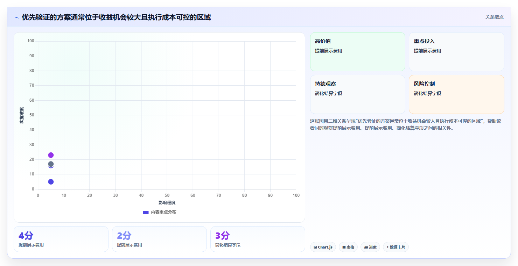The width and height of the screenshot is (518, 266).
Task: Click the lightning icon beside the page title
Action: pos(16,17)
